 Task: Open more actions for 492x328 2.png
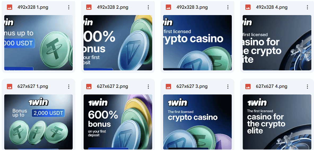coord(148,7)
